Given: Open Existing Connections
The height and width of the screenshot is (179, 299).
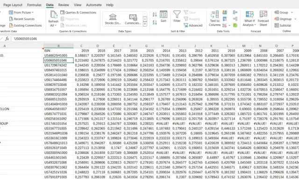Looking at the screenshot, I should click(25, 25).
